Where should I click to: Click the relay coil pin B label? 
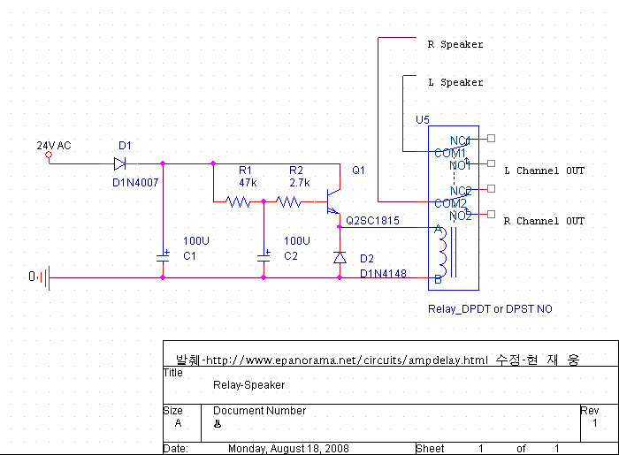(438, 279)
